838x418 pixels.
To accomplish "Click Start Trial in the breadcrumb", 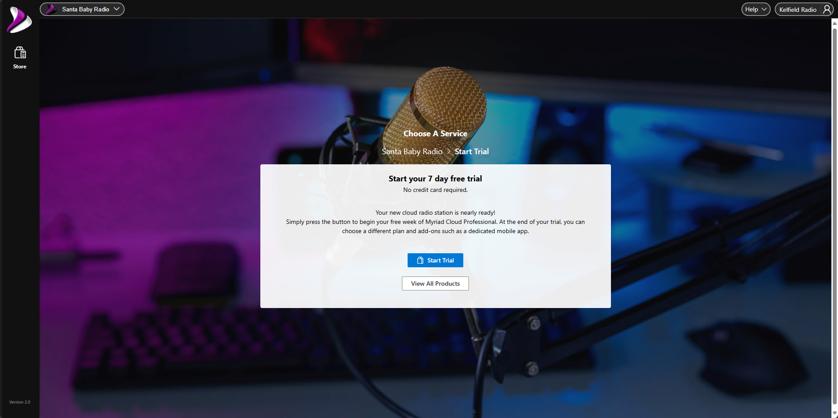I will [x=472, y=152].
